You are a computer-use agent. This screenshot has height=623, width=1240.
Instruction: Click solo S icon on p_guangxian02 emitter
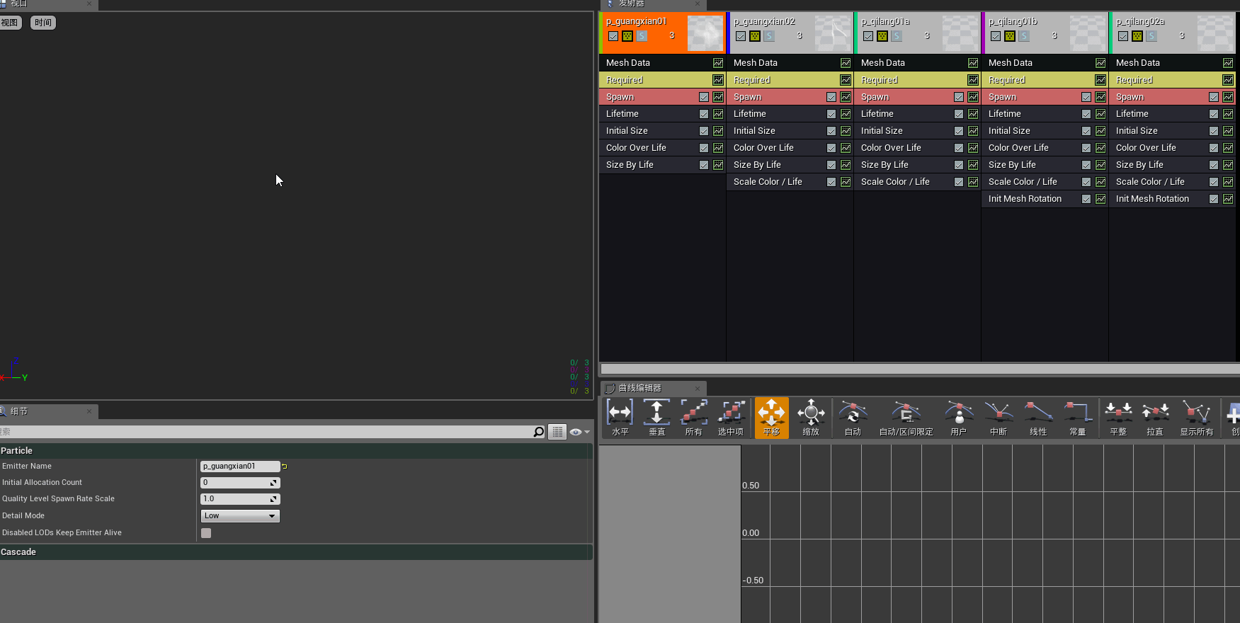coord(769,36)
